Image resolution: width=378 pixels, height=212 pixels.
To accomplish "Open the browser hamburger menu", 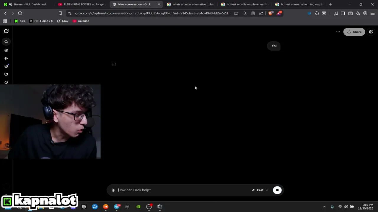I will pyautogui.click(x=373, y=13).
